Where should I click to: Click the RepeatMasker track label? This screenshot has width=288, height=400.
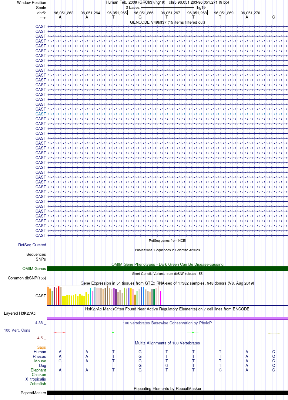coord(33,393)
